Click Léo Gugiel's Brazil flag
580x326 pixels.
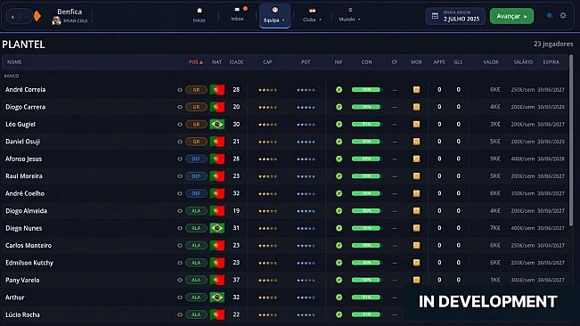click(x=217, y=124)
